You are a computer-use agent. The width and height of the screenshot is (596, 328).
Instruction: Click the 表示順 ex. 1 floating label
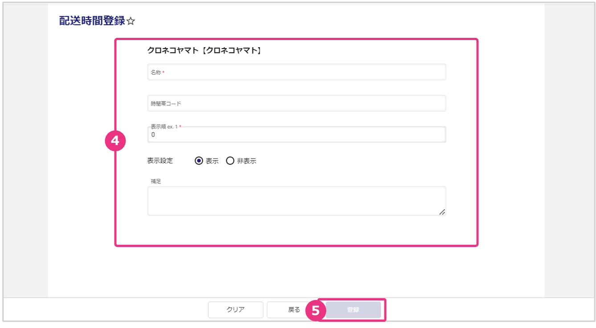(165, 127)
